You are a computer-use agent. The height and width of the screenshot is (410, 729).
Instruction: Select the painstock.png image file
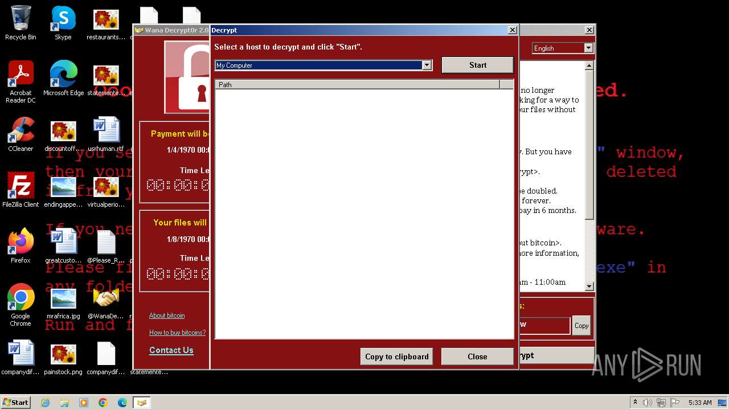click(x=63, y=359)
